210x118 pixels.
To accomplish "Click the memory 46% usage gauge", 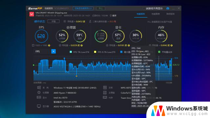I will (161, 36).
